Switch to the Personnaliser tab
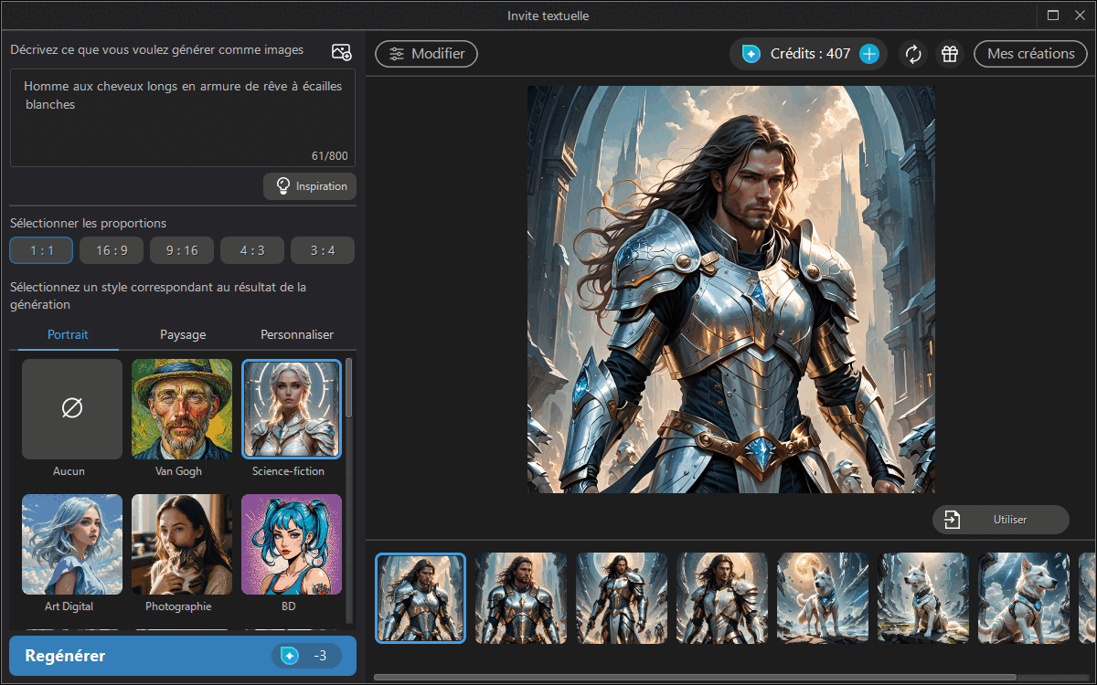Viewport: 1097px width, 685px height. (297, 335)
